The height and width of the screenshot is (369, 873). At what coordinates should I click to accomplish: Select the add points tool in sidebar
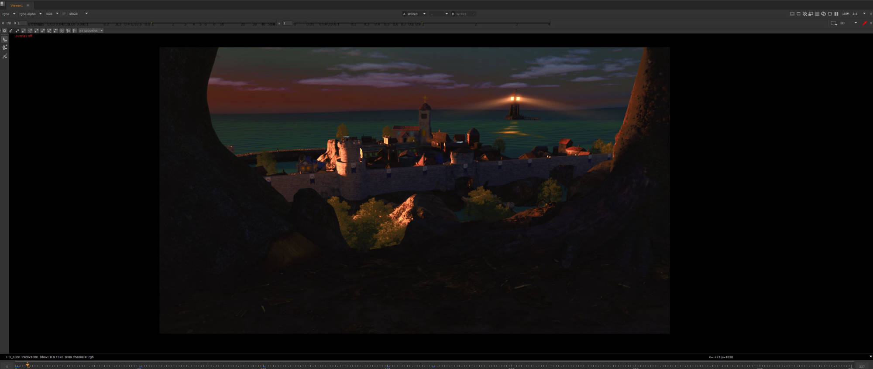click(x=5, y=47)
